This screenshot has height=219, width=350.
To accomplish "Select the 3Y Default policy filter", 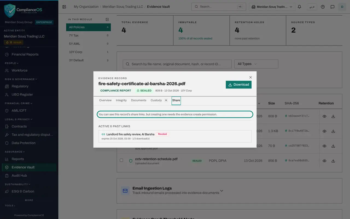I will coord(88,60).
